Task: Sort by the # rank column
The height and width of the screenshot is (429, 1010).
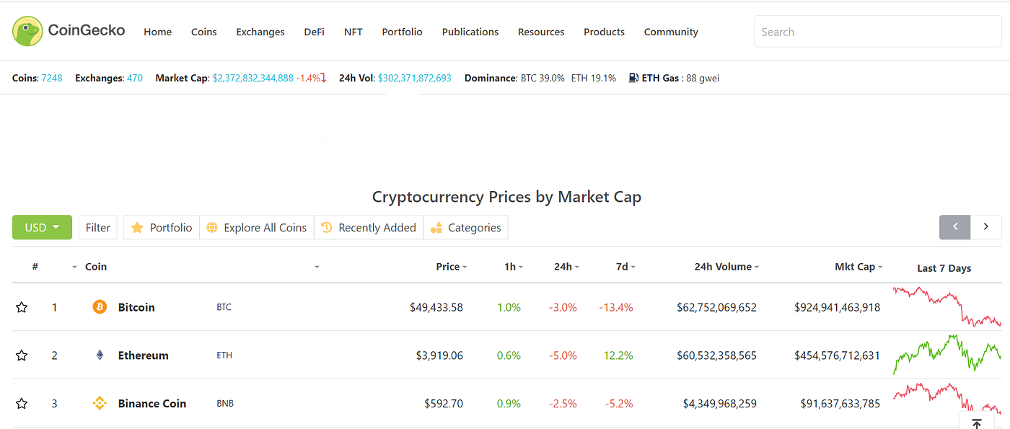Action: tap(35, 267)
